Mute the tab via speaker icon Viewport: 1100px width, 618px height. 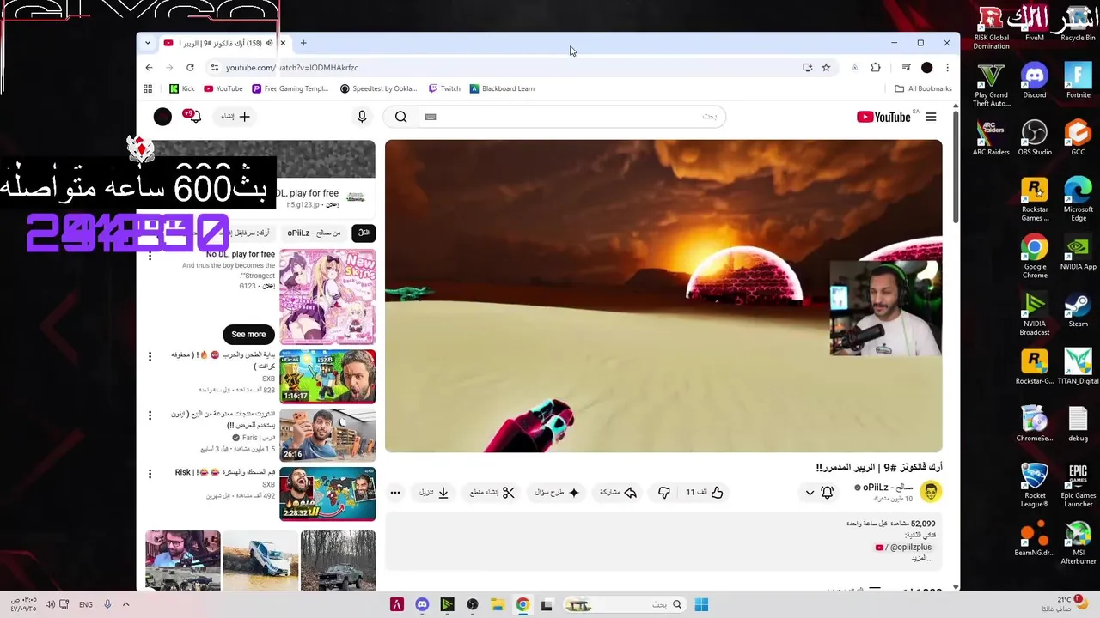coord(269,43)
